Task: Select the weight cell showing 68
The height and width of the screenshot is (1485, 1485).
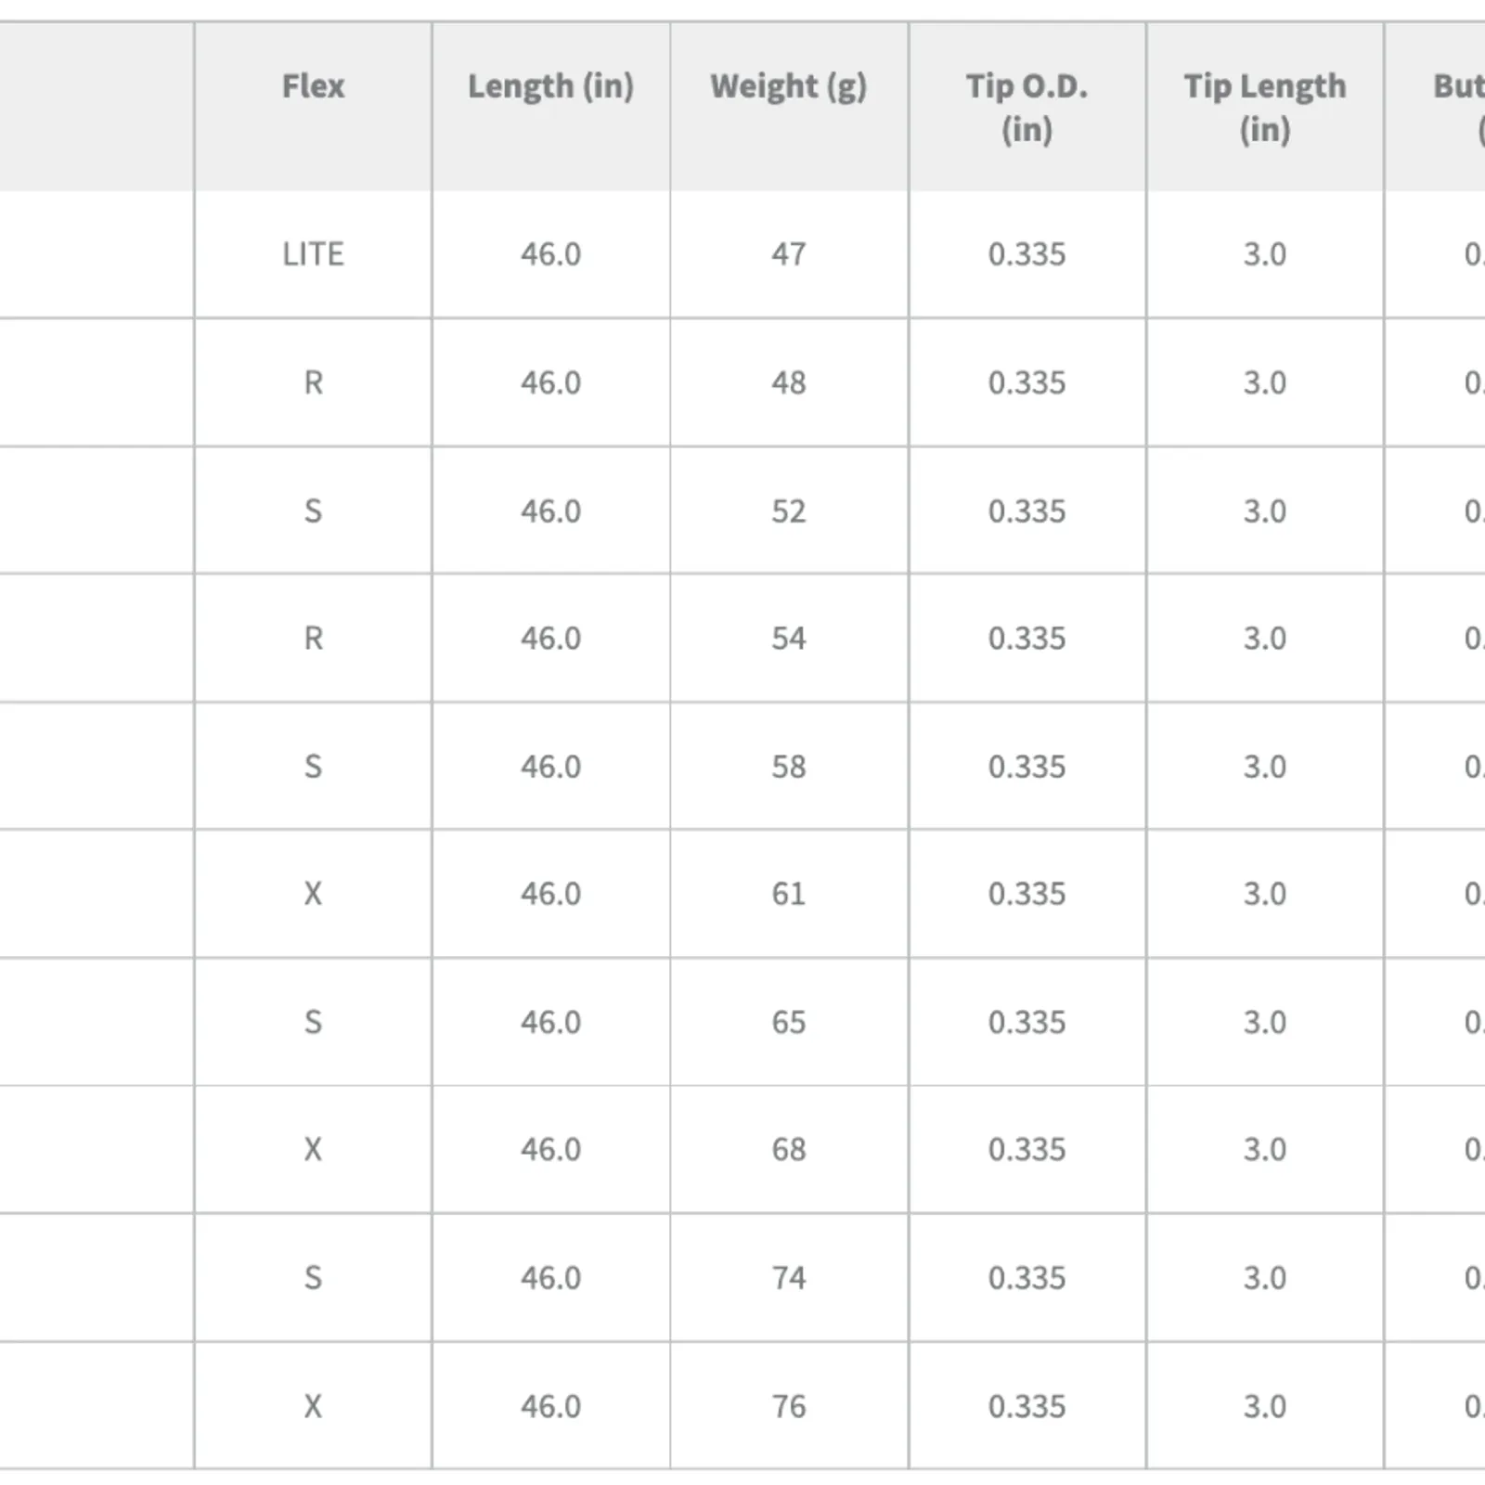Action: [x=789, y=1149]
